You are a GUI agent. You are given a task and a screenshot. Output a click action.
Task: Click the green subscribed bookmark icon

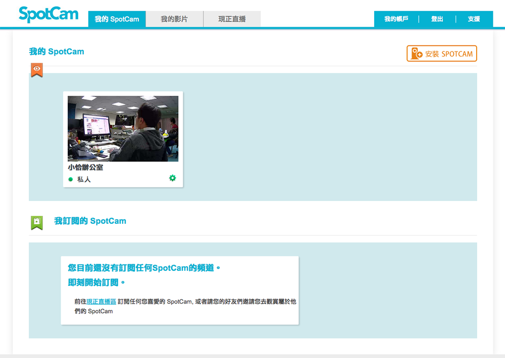[36, 222]
